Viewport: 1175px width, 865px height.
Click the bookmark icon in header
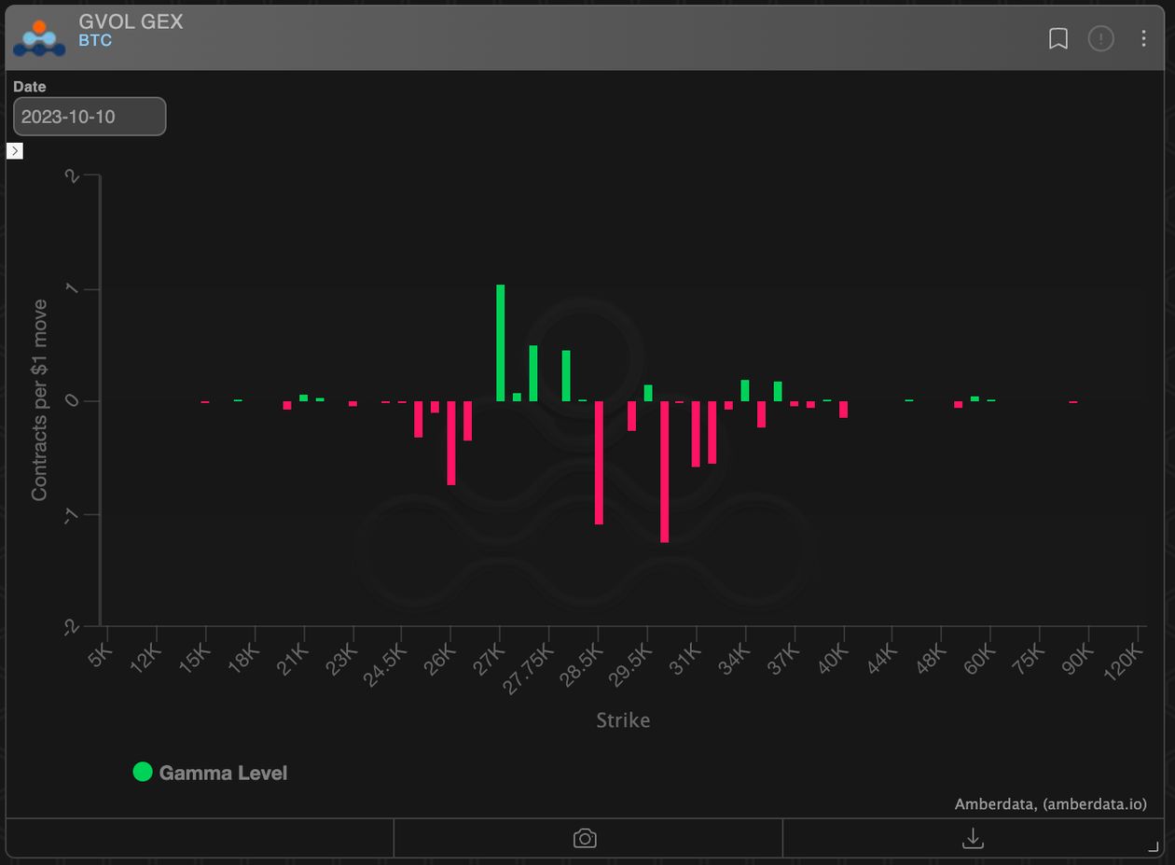(x=1058, y=38)
